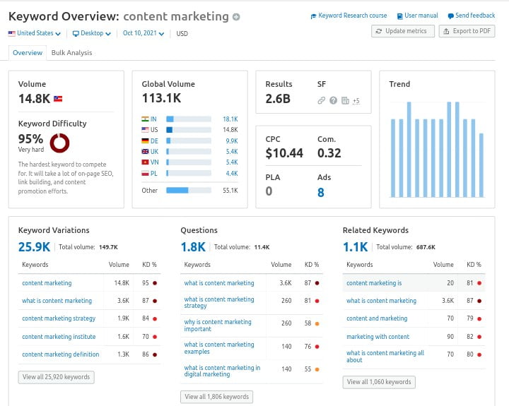The image size is (509, 406).
Task: Expand the +5 more SERP features
Action: point(356,101)
